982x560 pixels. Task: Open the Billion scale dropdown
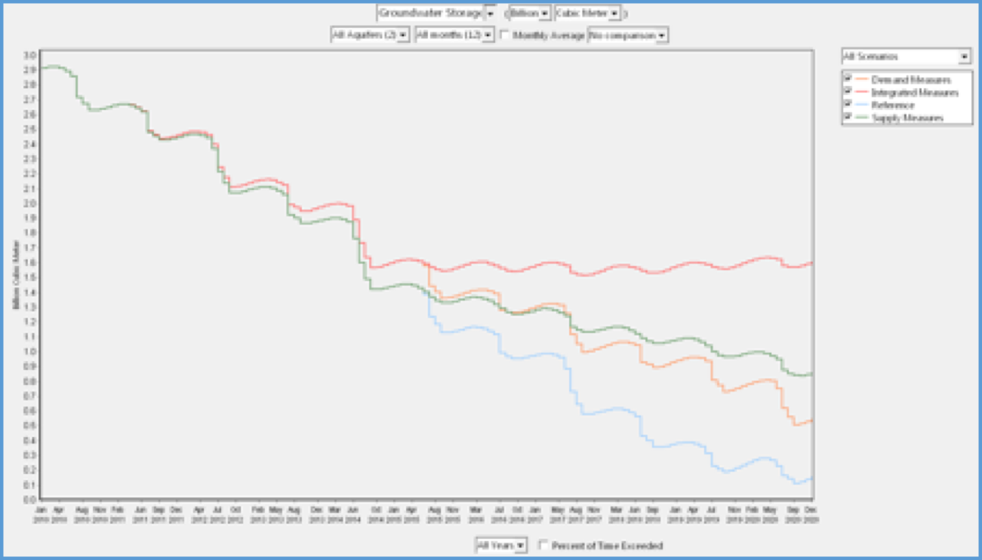544,14
